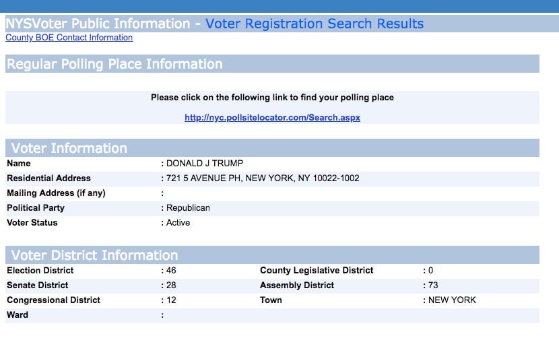The width and height of the screenshot is (559, 338).
Task: Click the NYSVoter Public Information title
Action: [x=98, y=24]
